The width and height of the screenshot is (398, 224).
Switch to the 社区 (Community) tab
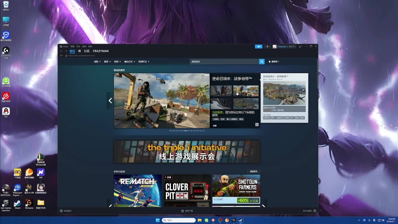point(87,51)
